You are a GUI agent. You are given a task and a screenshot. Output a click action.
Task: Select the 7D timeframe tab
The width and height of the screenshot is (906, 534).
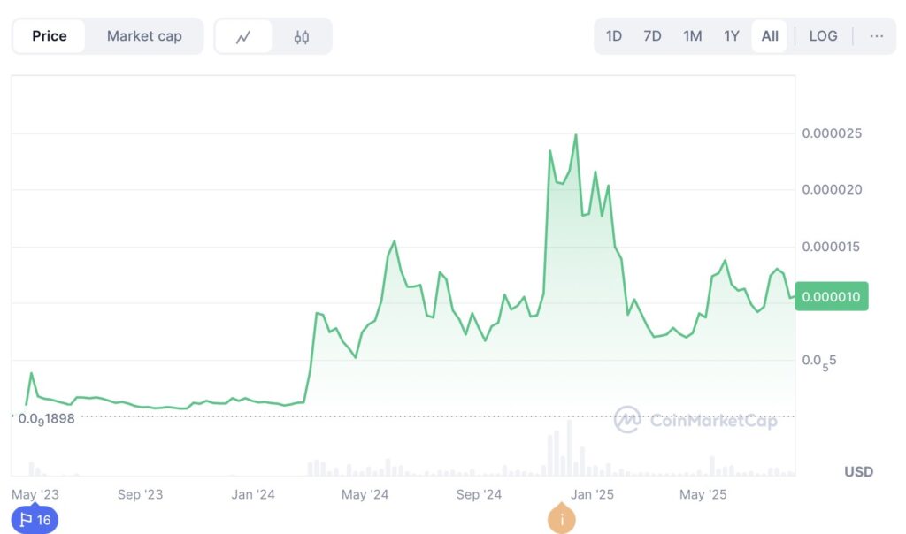click(x=653, y=36)
